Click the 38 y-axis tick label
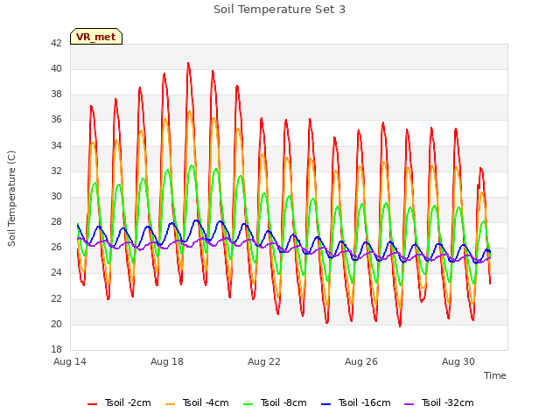Image resolution: width=560 pixels, height=420 pixels. point(56,94)
